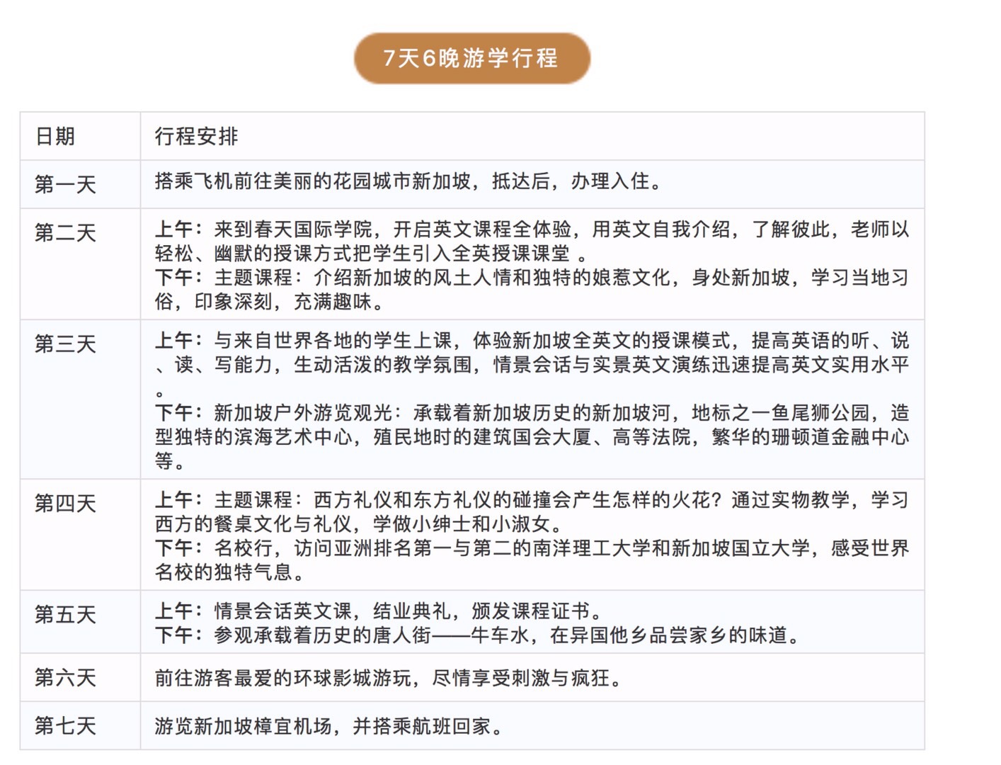The height and width of the screenshot is (765, 1001).
Task: Click the 春天国际学院 morning line in day two
Action: 531,230
